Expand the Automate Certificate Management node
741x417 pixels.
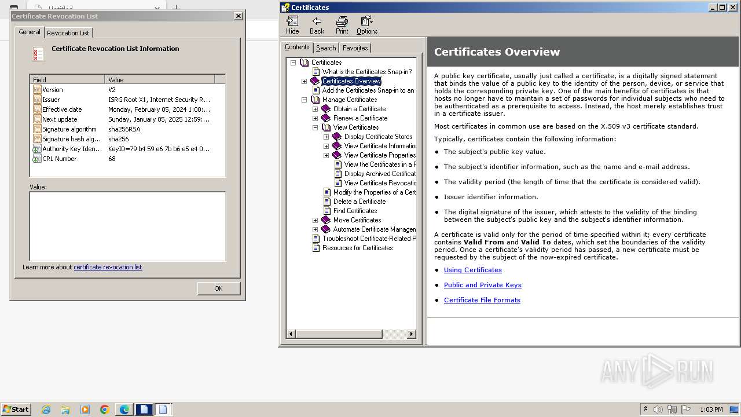point(315,229)
